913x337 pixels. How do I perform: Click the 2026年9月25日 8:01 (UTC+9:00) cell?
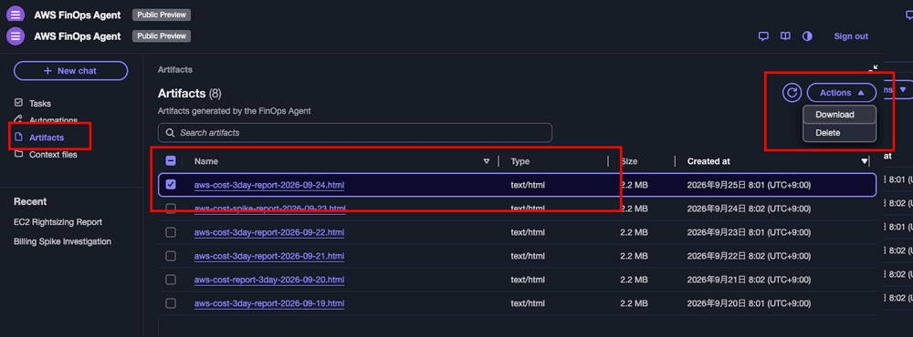coord(749,185)
